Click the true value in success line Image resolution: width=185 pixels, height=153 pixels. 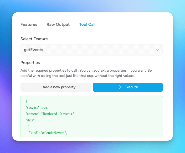[45, 108]
